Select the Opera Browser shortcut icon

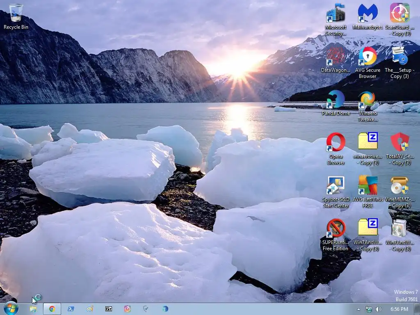point(336,148)
